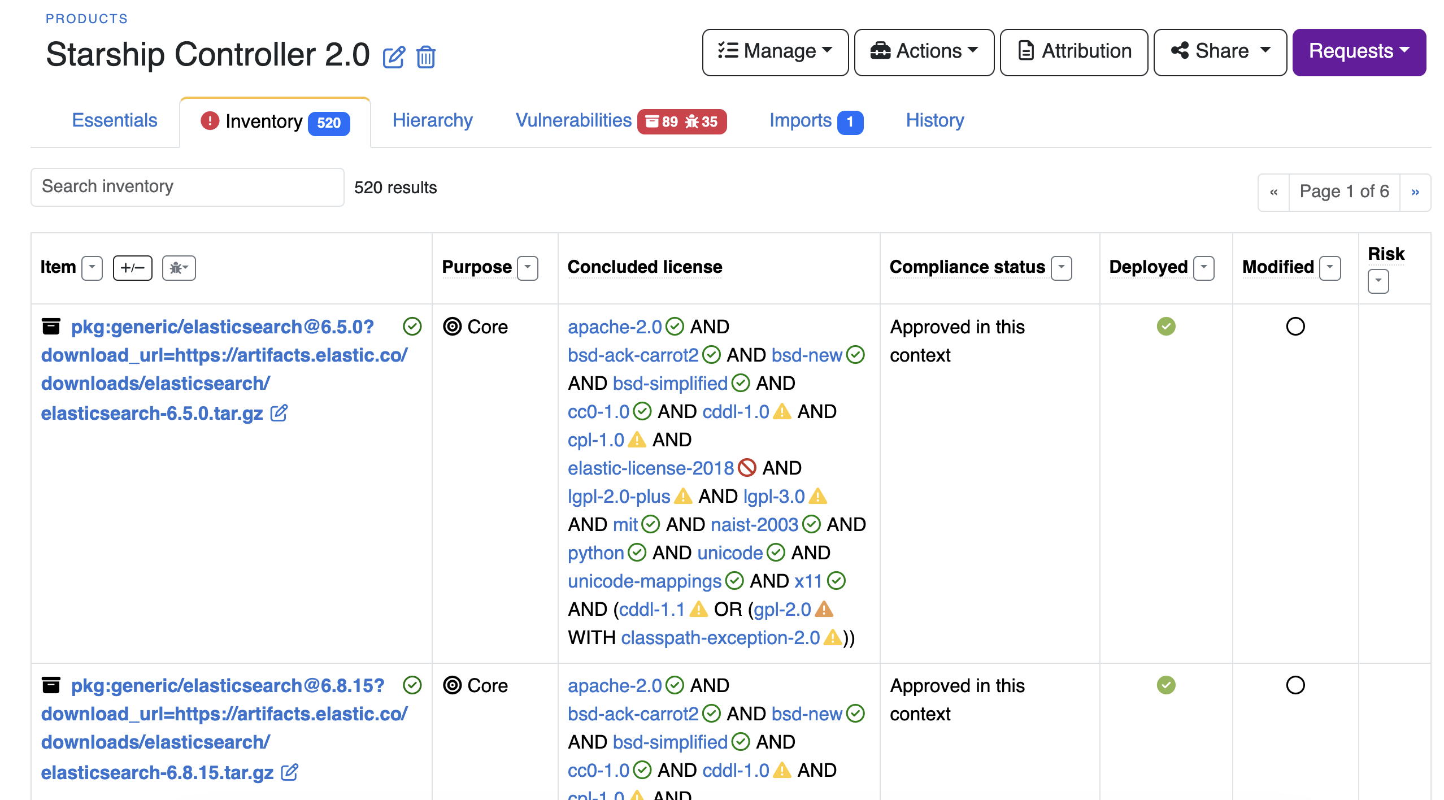
Task: Toggle the Deployed check for elasticsearch@6.8.15
Action: pyautogui.click(x=1165, y=685)
